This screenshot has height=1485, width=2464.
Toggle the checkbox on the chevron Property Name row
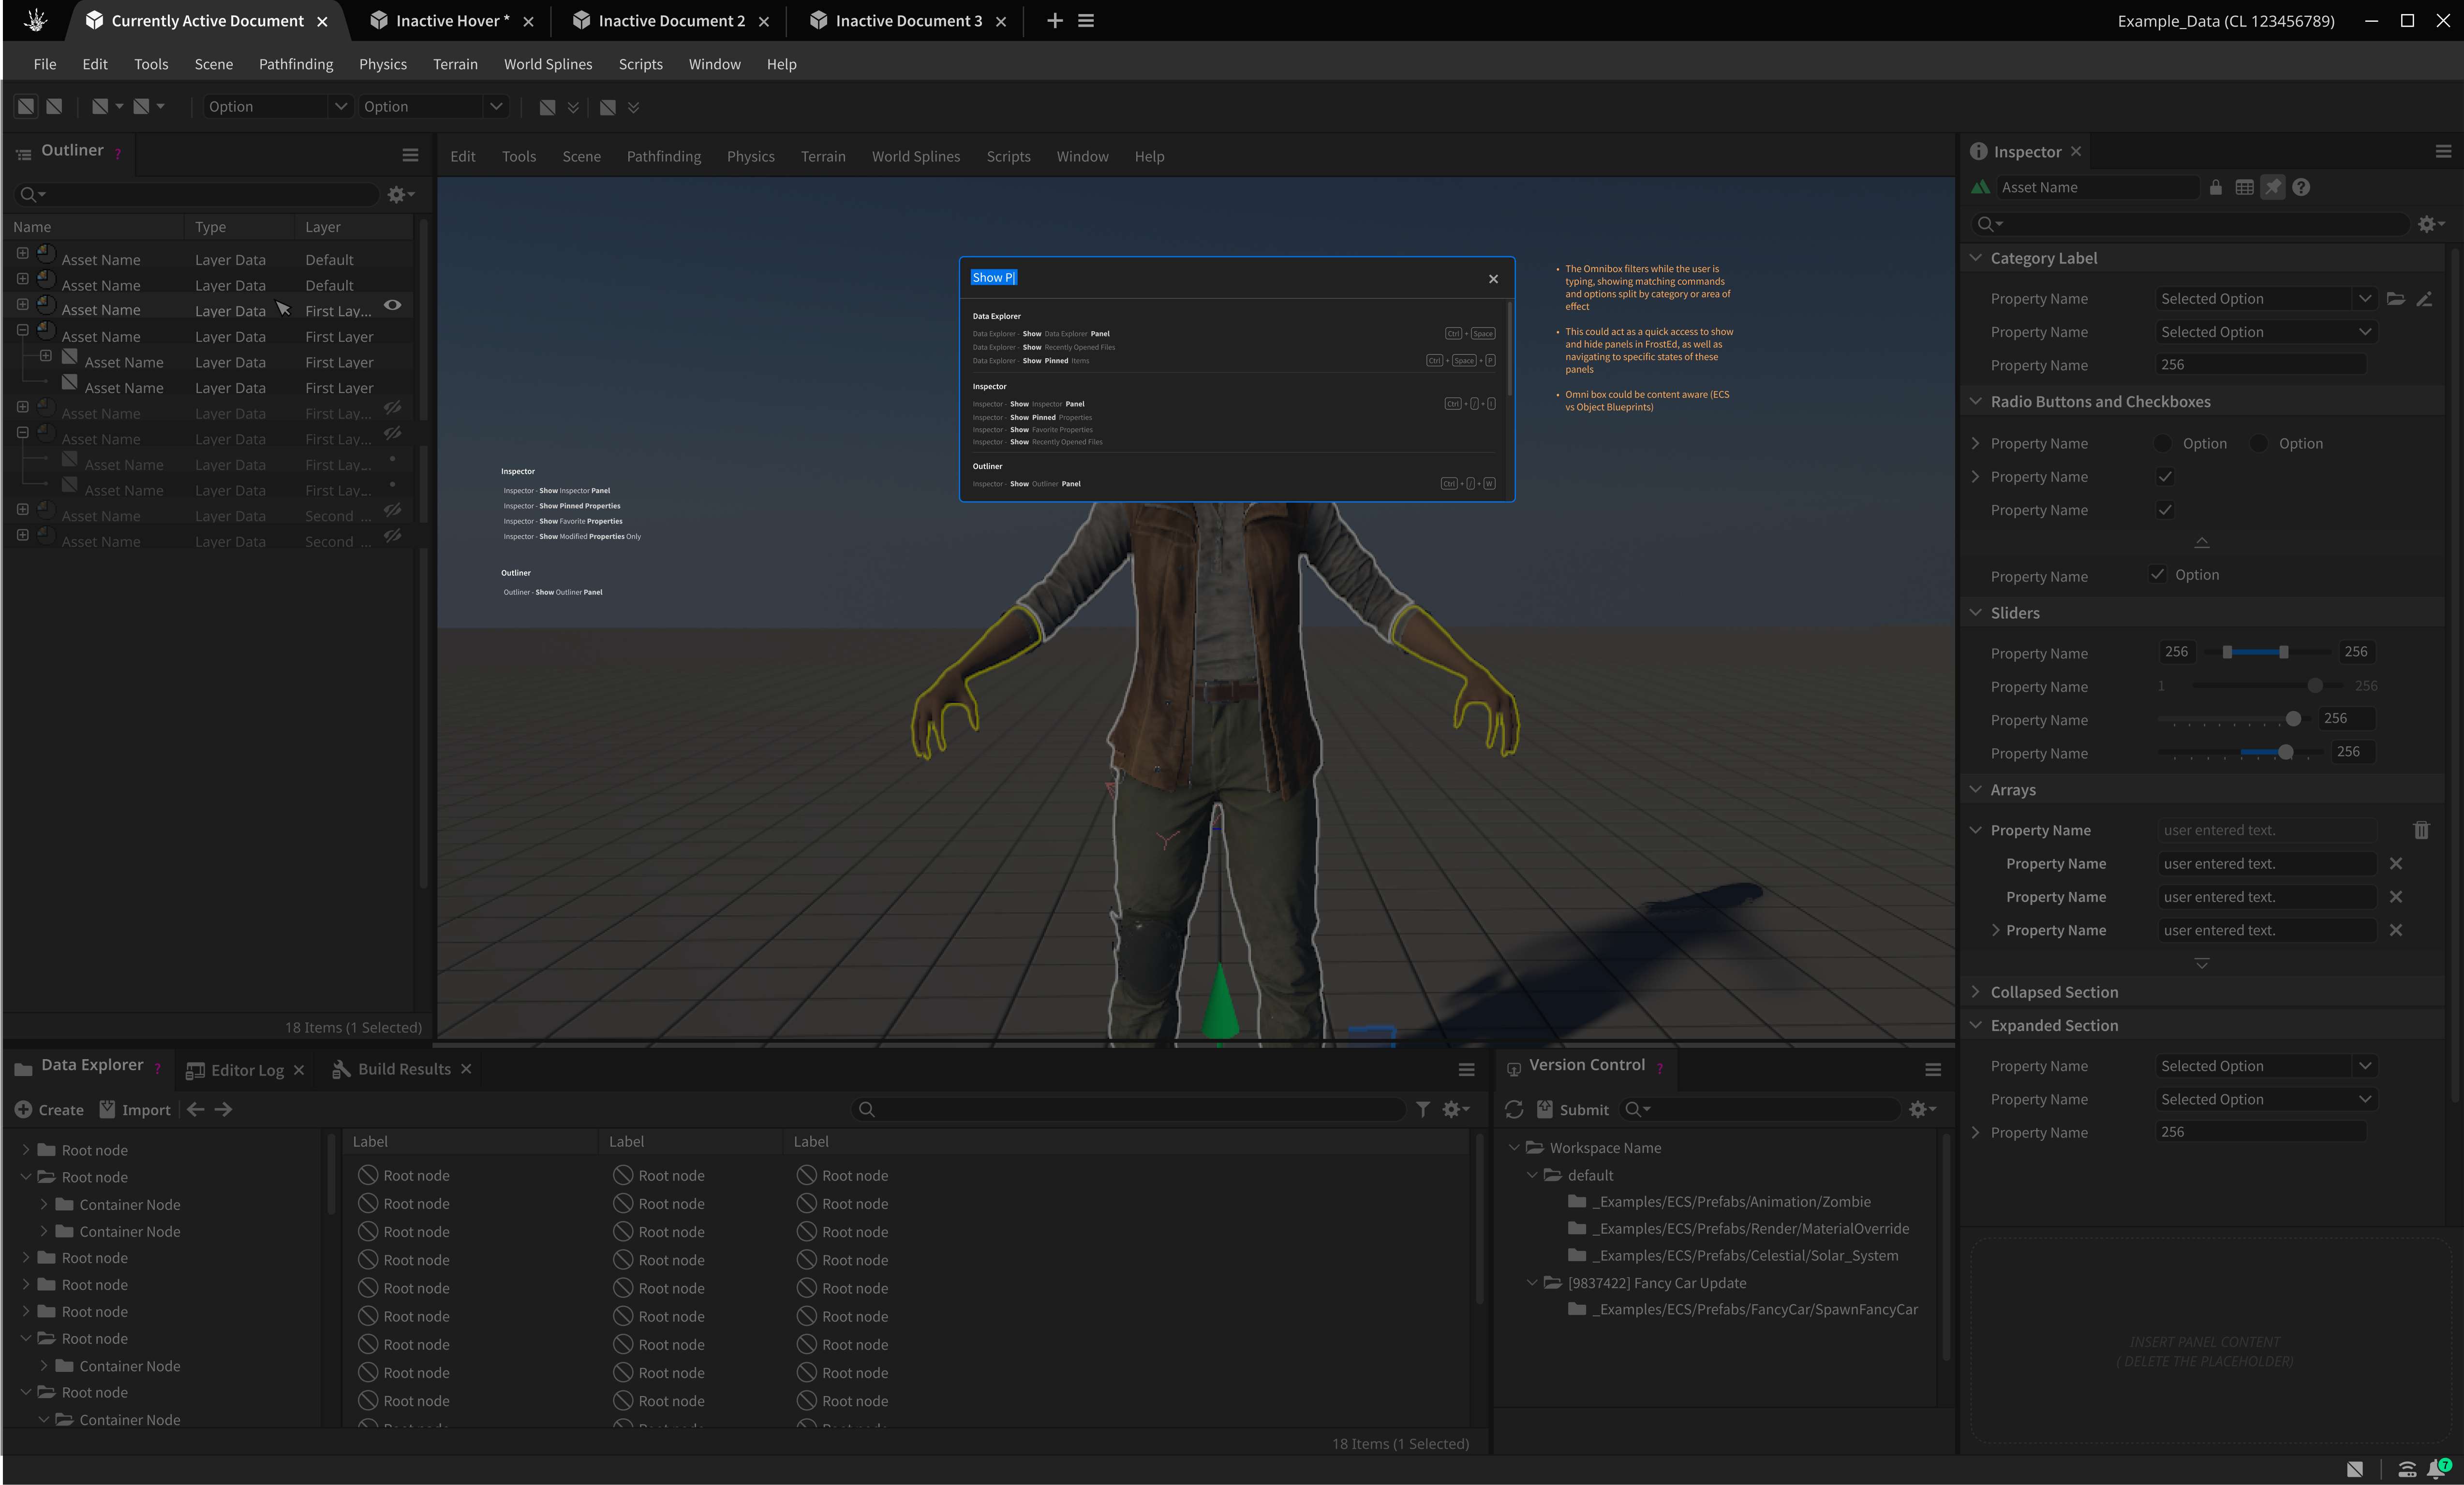click(x=2165, y=477)
